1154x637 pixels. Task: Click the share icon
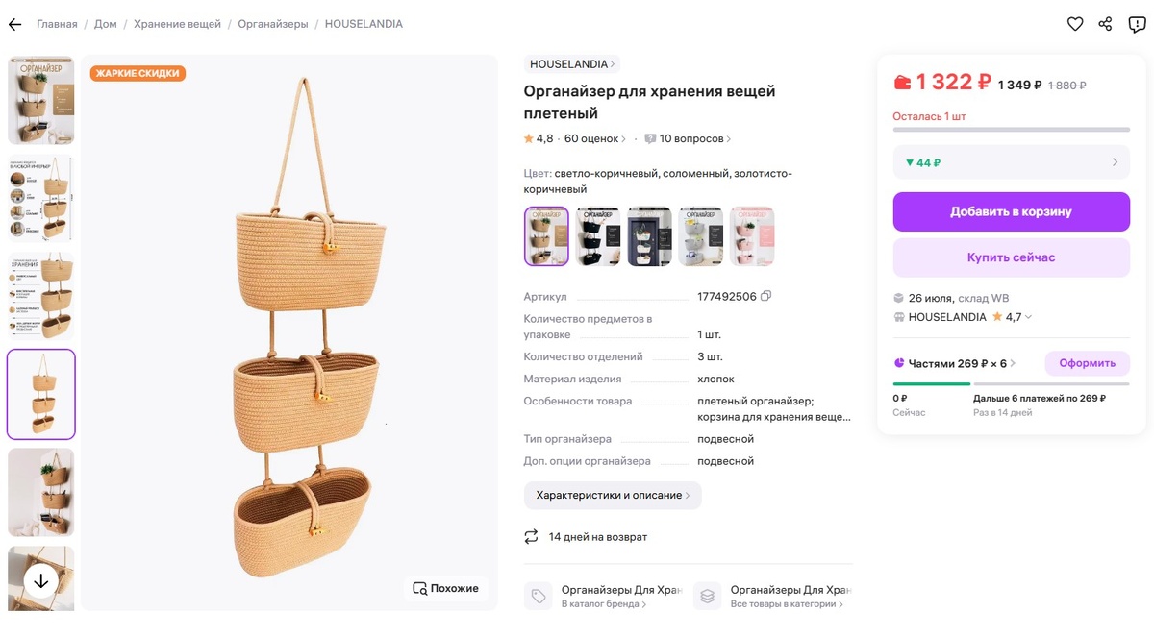(1106, 24)
